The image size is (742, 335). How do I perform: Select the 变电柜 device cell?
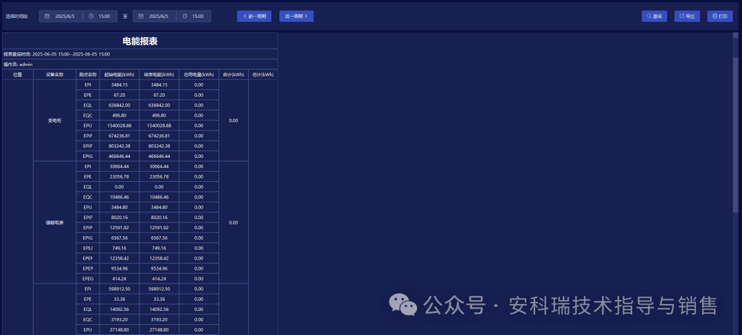click(55, 121)
